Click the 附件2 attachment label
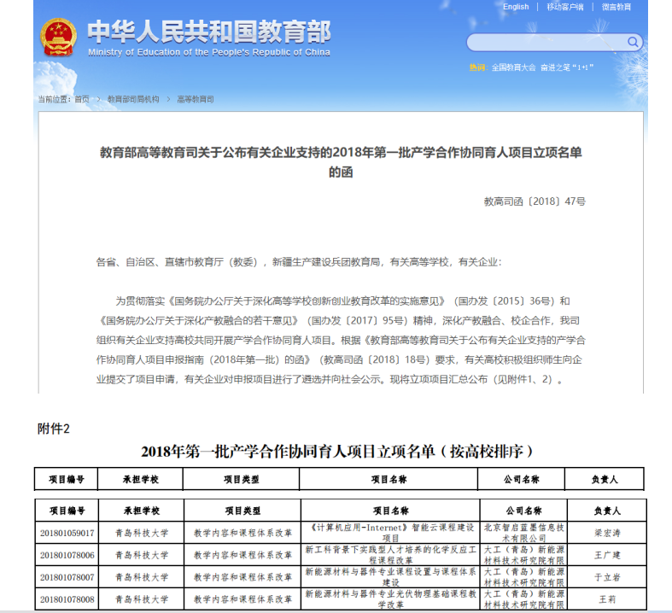This screenshot has width=672, height=613. pyautogui.click(x=53, y=429)
